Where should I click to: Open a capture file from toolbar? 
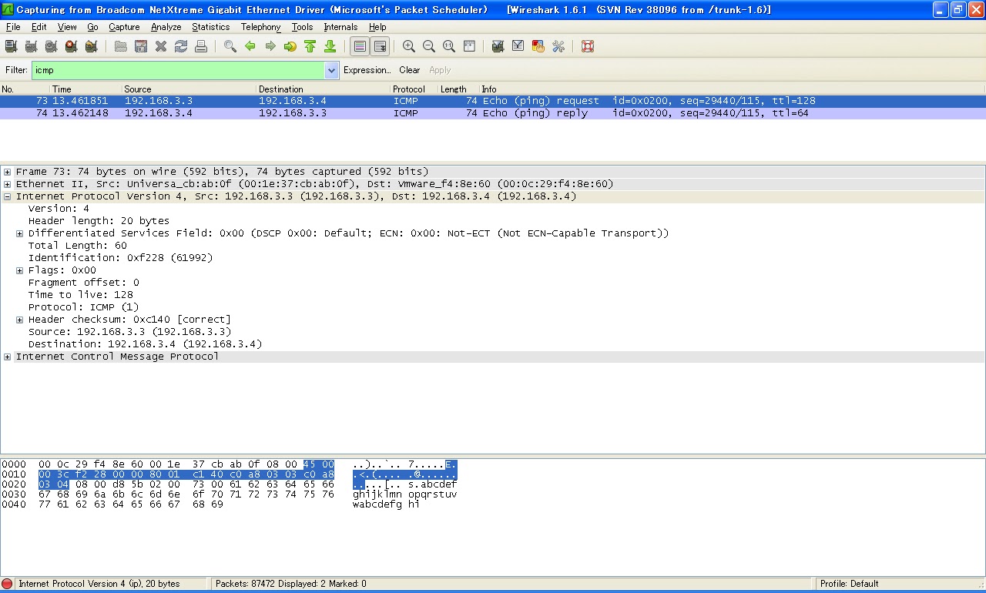[121, 46]
